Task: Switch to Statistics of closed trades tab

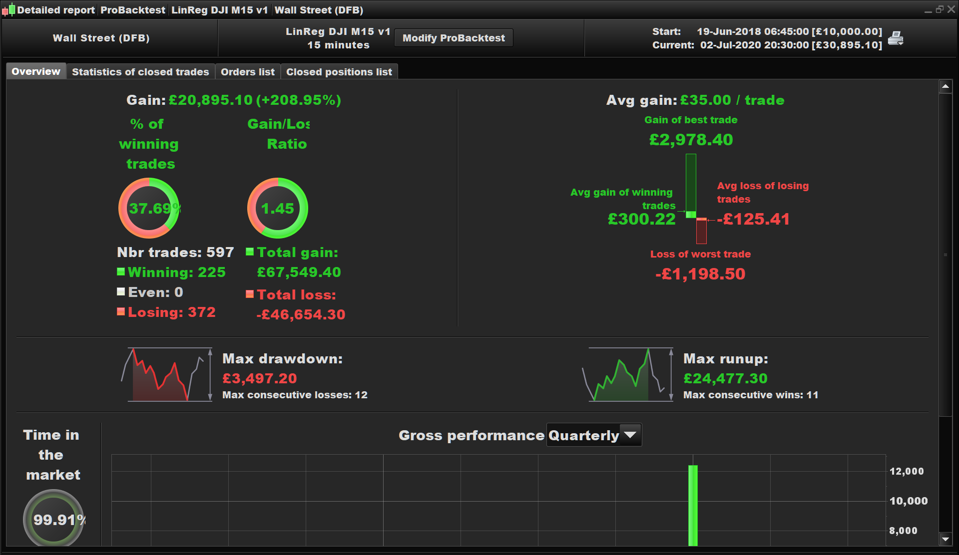Action: pos(140,72)
